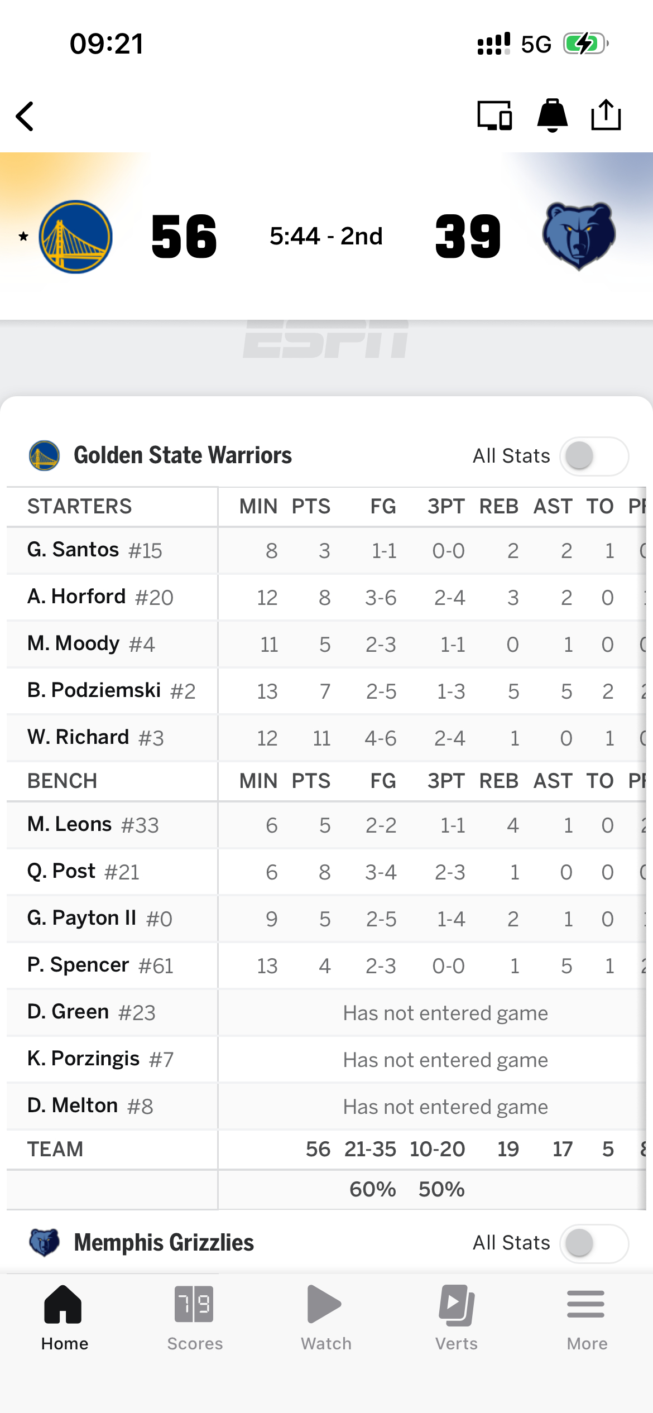Select player W. Richard #3
653x1413 pixels.
(x=95, y=738)
